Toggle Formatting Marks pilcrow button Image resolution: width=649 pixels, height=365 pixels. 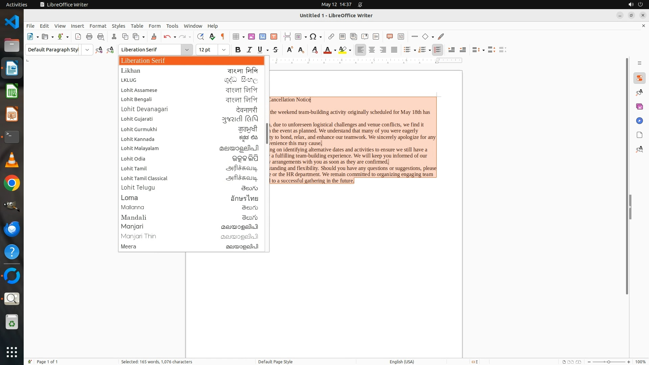tap(223, 36)
